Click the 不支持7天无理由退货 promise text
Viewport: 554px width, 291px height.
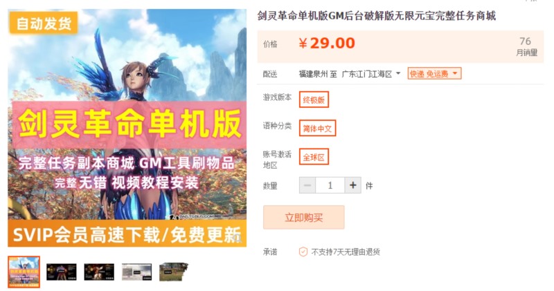point(346,252)
